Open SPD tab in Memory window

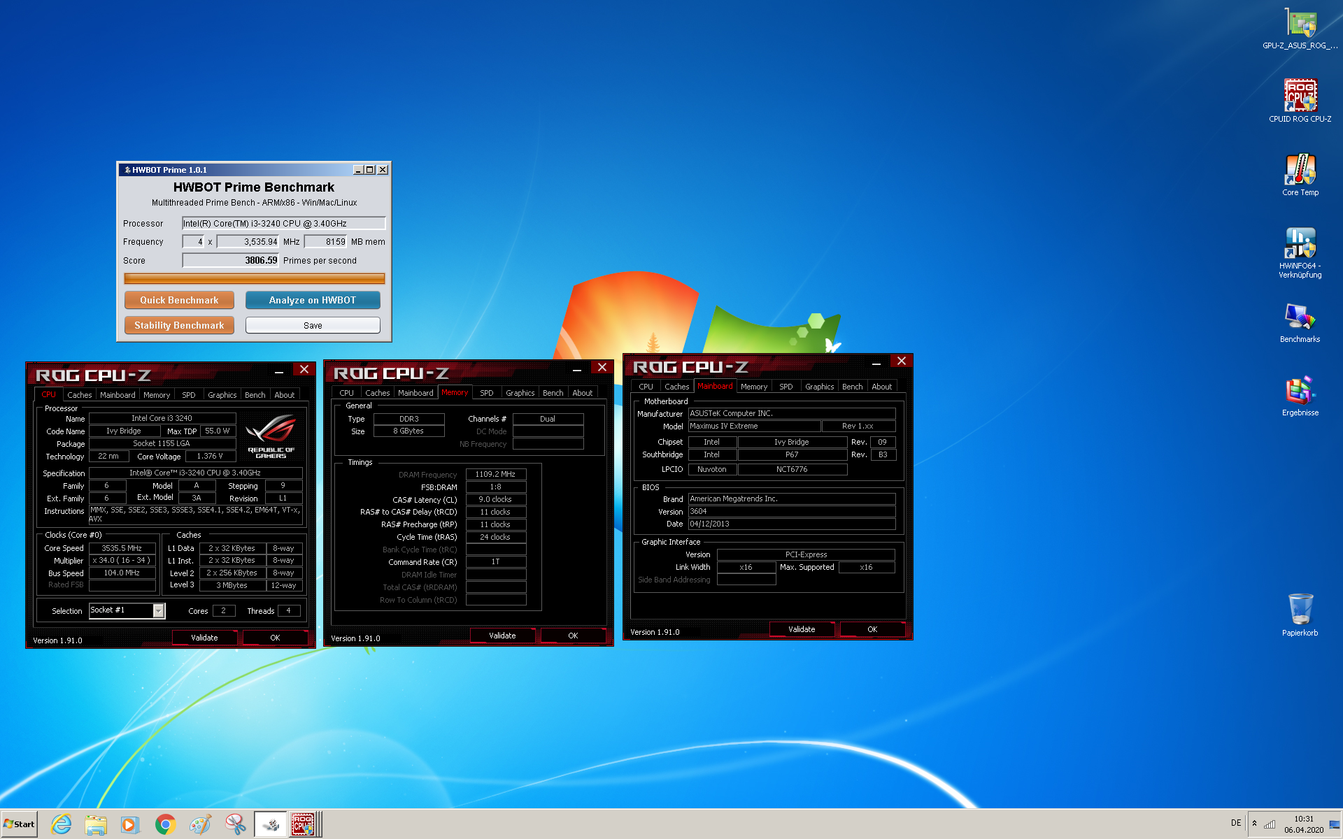487,393
